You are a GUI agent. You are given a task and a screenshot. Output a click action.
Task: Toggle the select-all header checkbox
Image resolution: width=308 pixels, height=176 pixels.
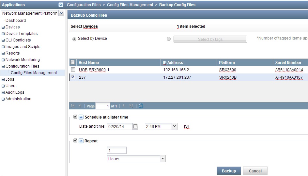click(x=73, y=62)
